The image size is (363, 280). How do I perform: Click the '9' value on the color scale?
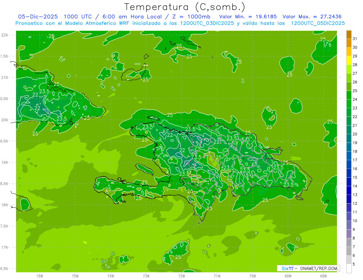[x=354, y=230]
